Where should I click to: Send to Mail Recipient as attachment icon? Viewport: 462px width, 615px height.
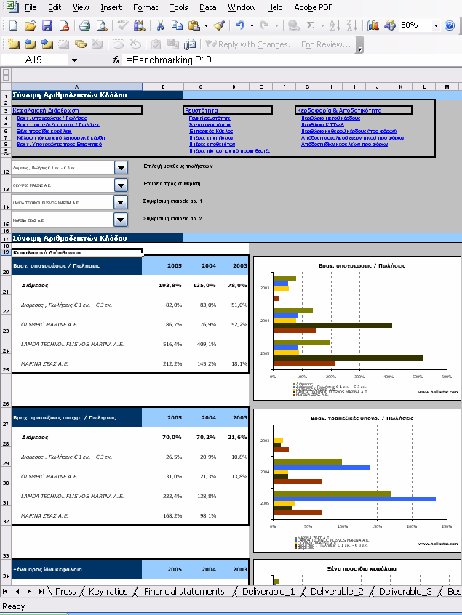point(190,44)
